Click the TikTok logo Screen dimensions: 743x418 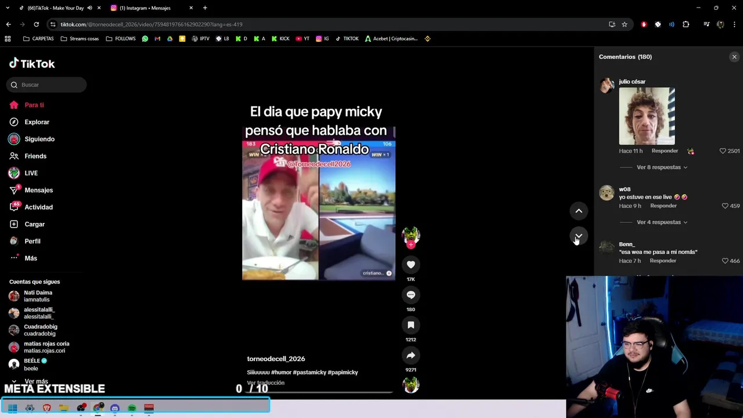[32, 63]
